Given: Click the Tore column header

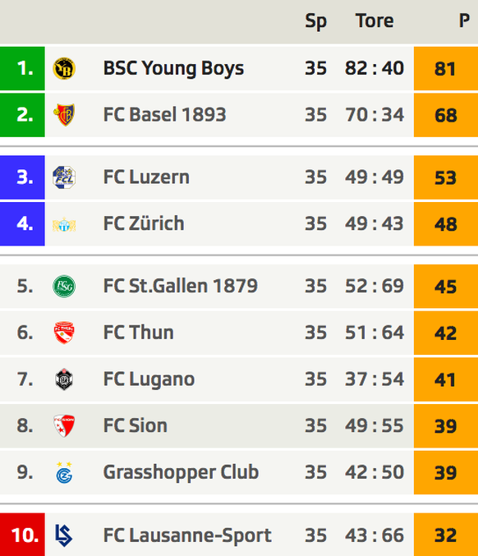Looking at the screenshot, I should 375,21.
